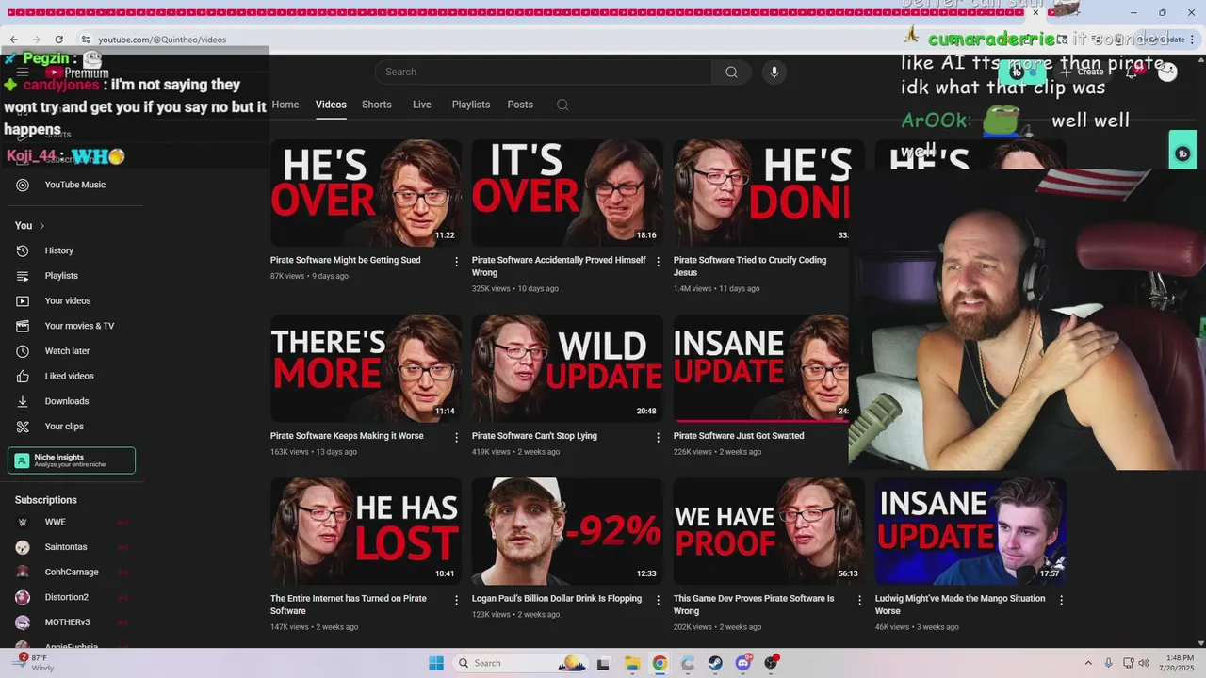Select the Videos tab
This screenshot has width=1206, height=678.
tap(331, 105)
